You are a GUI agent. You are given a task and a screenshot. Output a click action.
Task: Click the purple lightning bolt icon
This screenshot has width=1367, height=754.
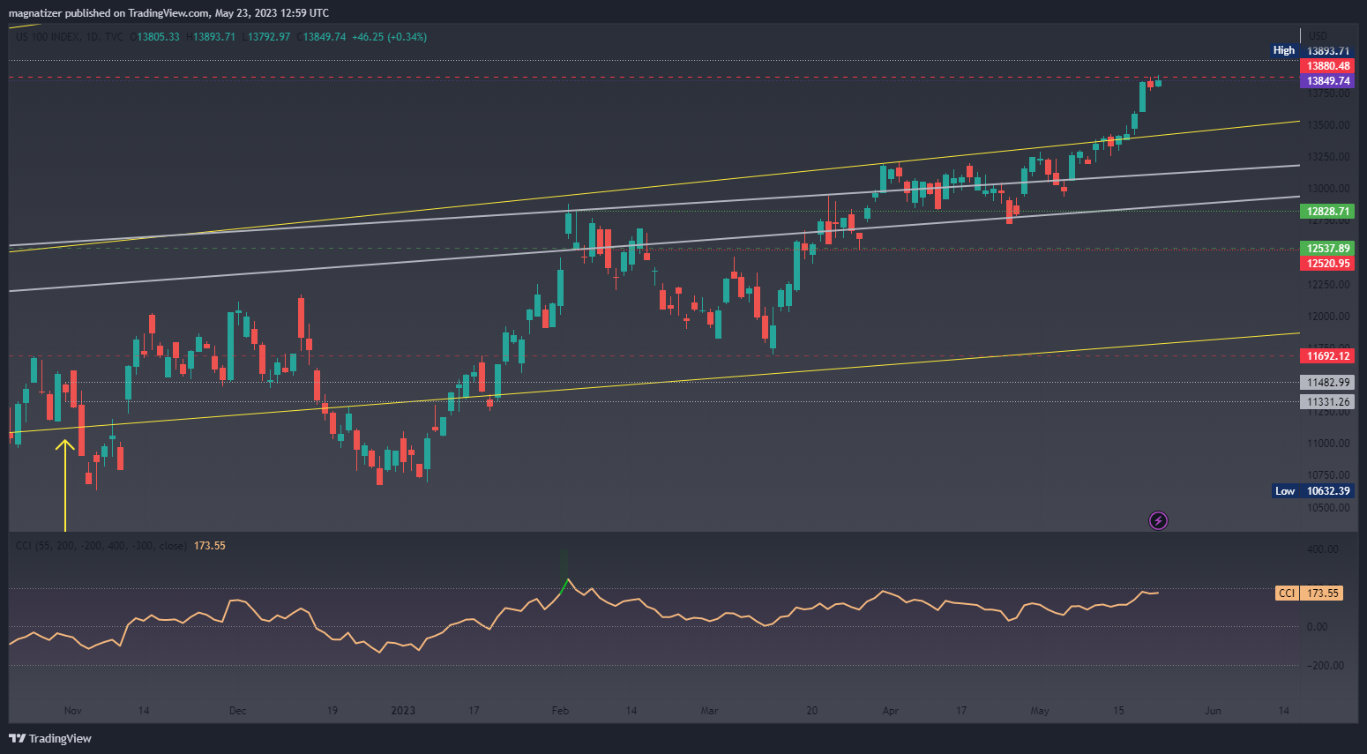(x=1158, y=521)
